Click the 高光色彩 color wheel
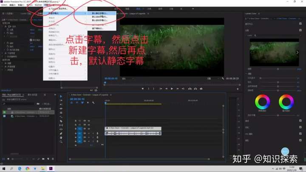The height and width of the screenshot is (172, 306). [x=286, y=102]
